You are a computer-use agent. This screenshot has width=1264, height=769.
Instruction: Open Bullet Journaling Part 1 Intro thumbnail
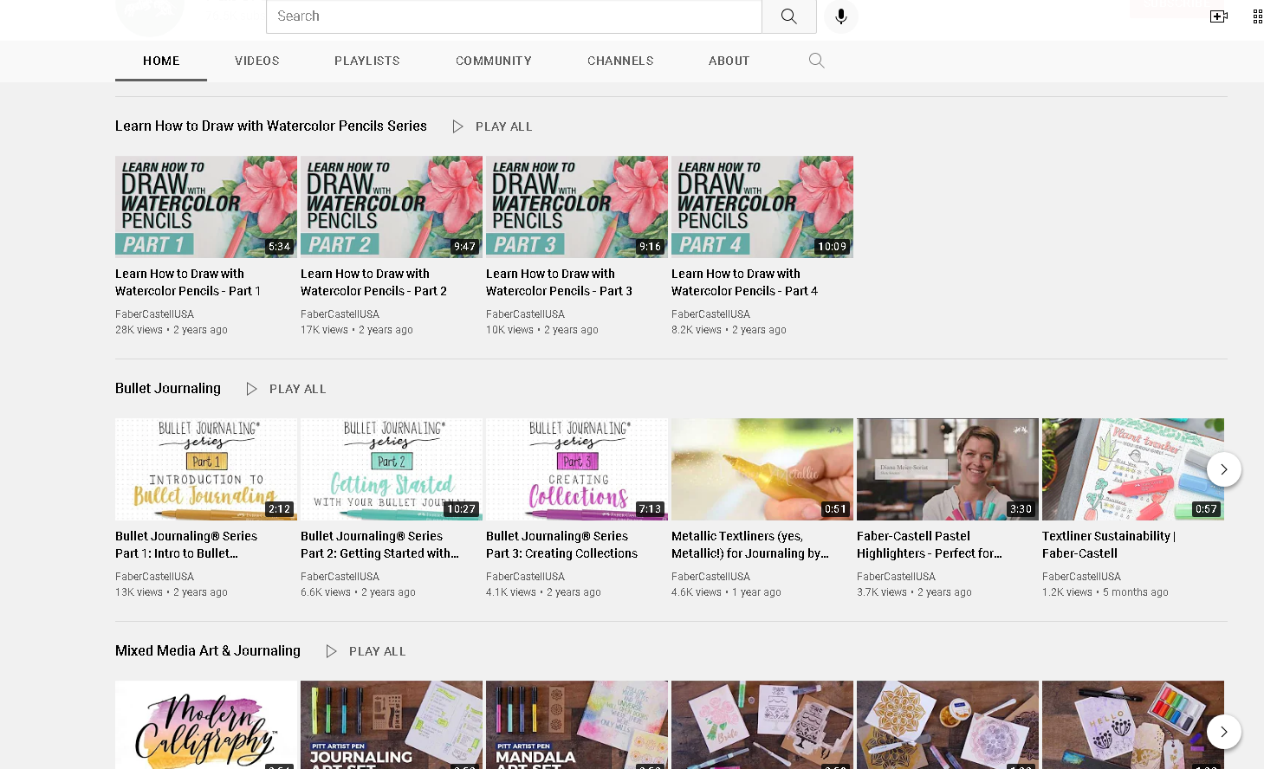point(206,469)
